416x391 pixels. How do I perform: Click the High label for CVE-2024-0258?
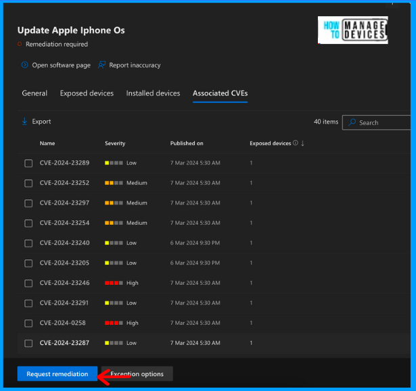133,323
